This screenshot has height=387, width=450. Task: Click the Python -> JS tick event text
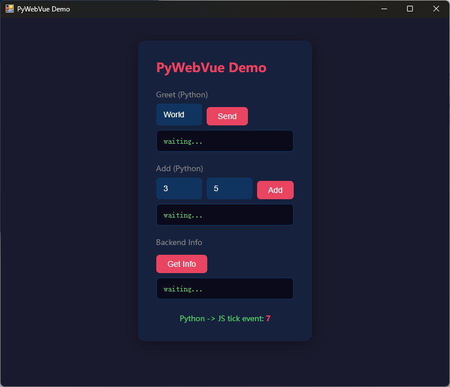(x=222, y=318)
